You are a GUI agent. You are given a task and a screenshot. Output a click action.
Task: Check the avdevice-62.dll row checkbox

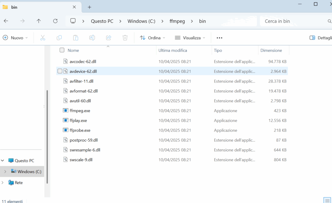coord(60,71)
